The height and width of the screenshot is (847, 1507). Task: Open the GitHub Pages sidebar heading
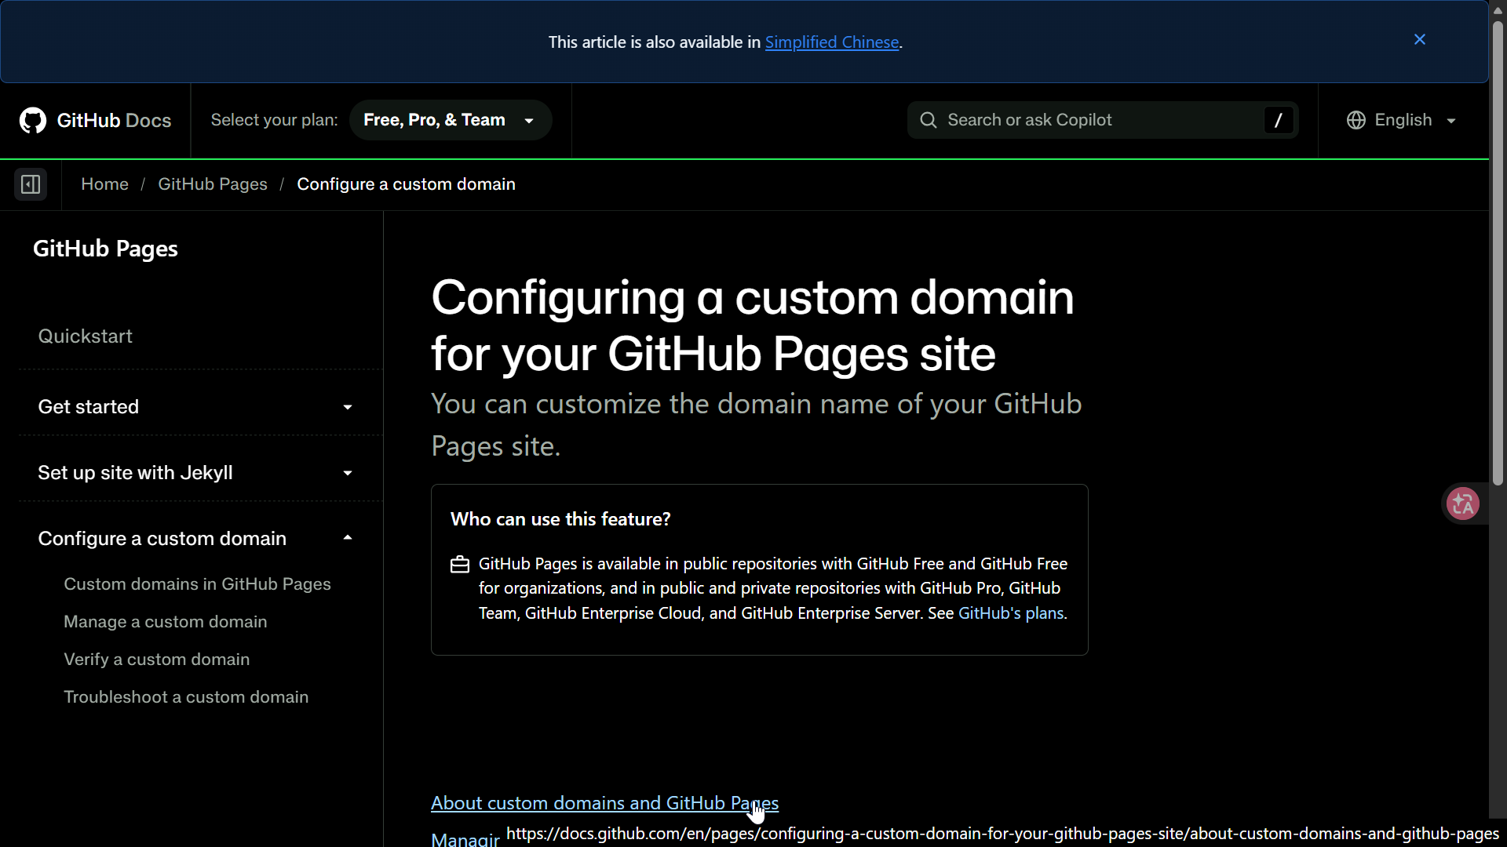[x=105, y=249]
